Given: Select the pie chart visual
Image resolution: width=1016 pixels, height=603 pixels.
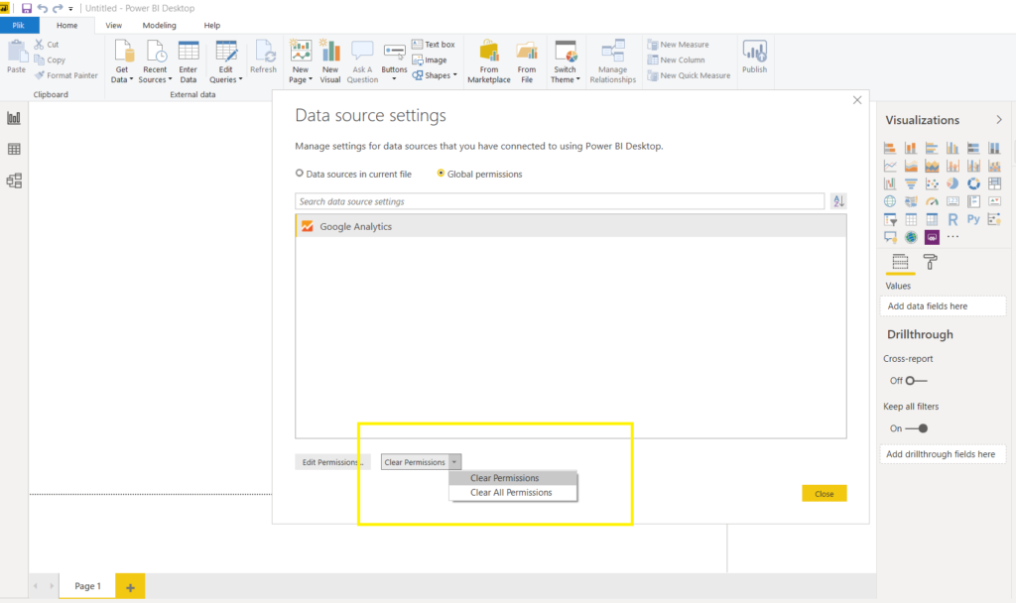Looking at the screenshot, I should tap(952, 183).
